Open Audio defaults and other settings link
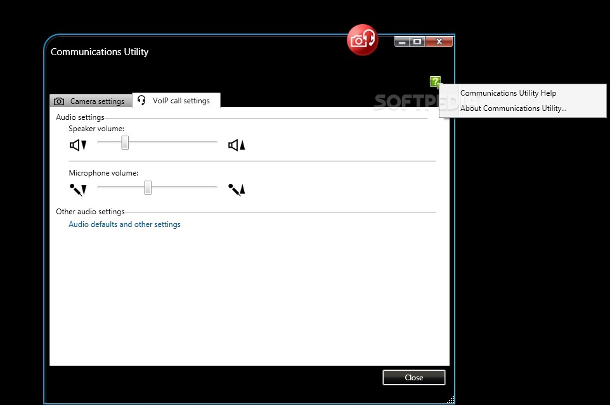The height and width of the screenshot is (405, 610). click(x=124, y=224)
